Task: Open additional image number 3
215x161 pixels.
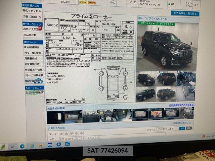Action: 91,116
